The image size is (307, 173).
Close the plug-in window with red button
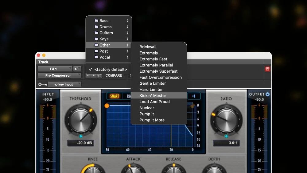click(x=39, y=55)
